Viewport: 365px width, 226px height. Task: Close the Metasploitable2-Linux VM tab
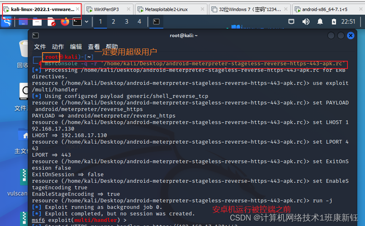(202, 9)
